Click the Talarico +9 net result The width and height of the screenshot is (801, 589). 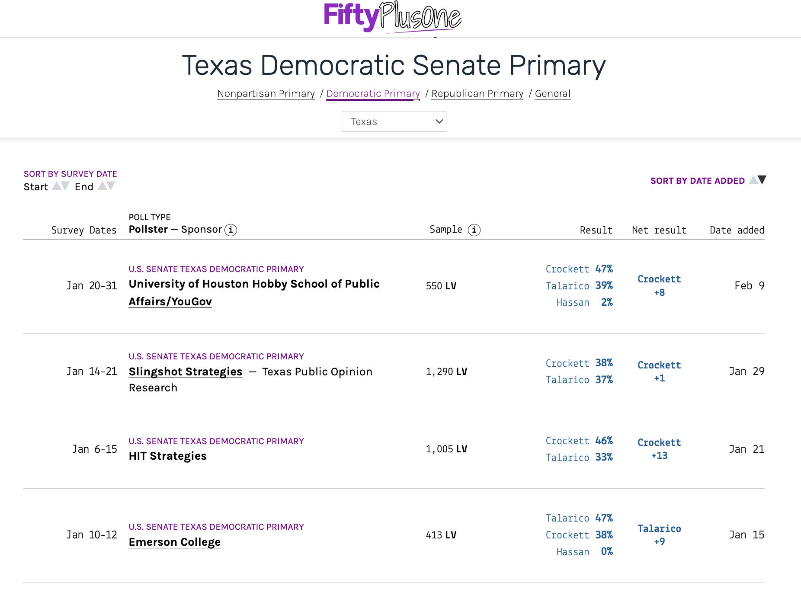[659, 535]
